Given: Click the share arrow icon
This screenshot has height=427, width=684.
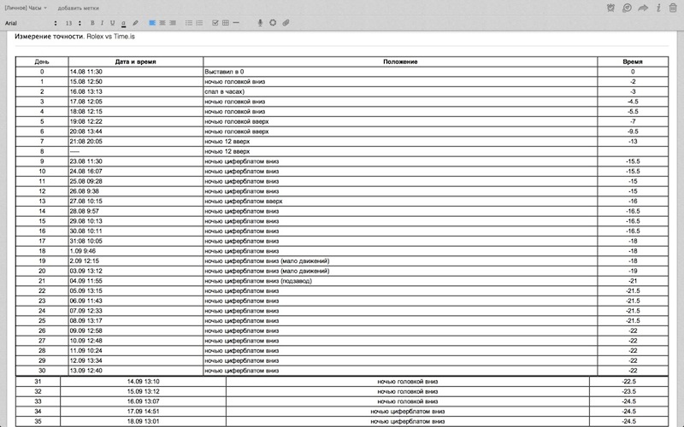Looking at the screenshot, I should click(643, 8).
